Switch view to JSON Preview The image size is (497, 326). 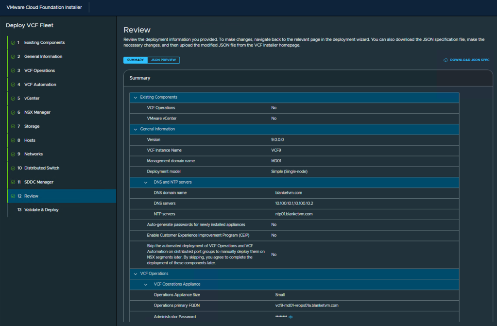point(163,60)
